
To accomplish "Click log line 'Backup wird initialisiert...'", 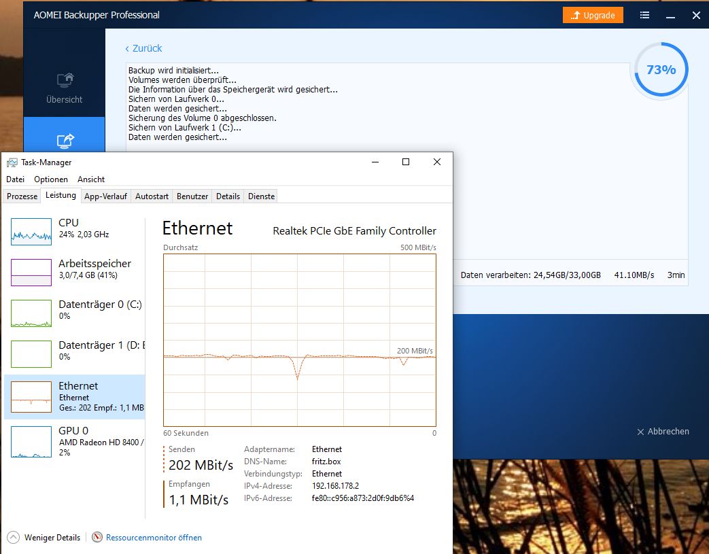I will point(173,71).
